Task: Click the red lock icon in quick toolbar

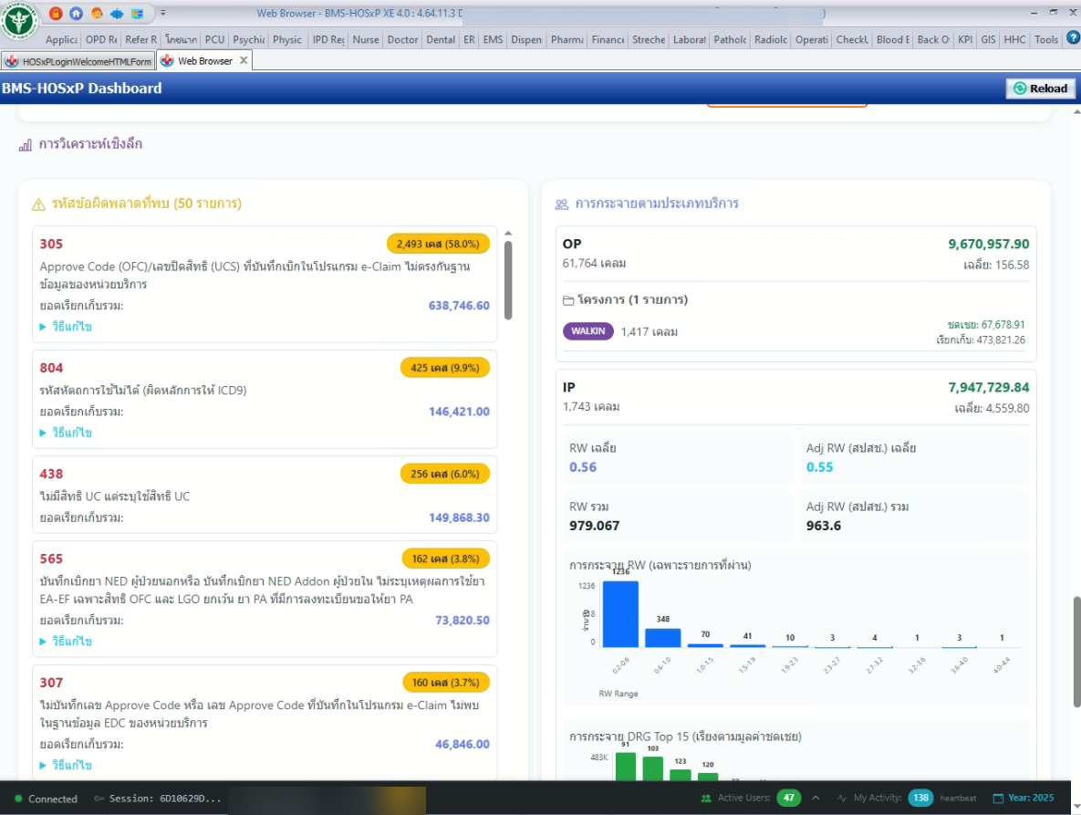Action: pyautogui.click(x=57, y=14)
